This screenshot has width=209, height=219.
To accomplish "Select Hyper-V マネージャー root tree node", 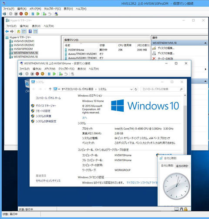I will coord(20,37).
